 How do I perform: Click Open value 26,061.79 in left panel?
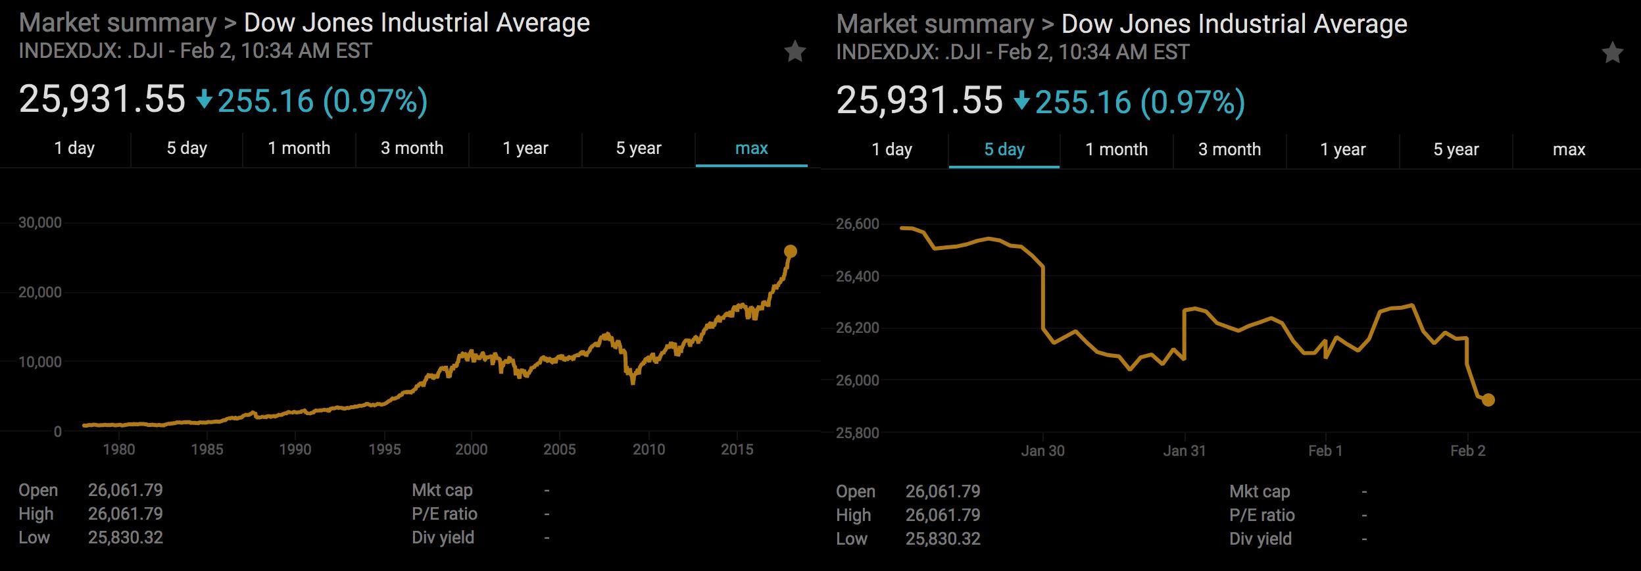(126, 490)
